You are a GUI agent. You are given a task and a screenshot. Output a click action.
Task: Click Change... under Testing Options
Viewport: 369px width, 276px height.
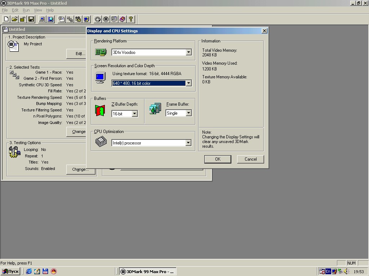pyautogui.click(x=80, y=169)
